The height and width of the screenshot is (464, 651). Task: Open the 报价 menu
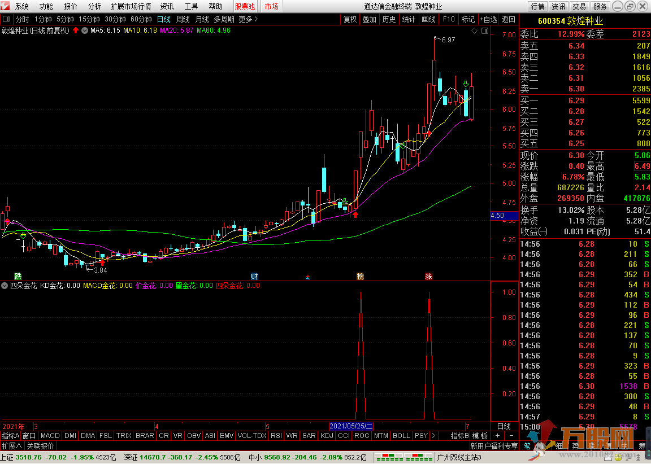(x=71, y=6)
